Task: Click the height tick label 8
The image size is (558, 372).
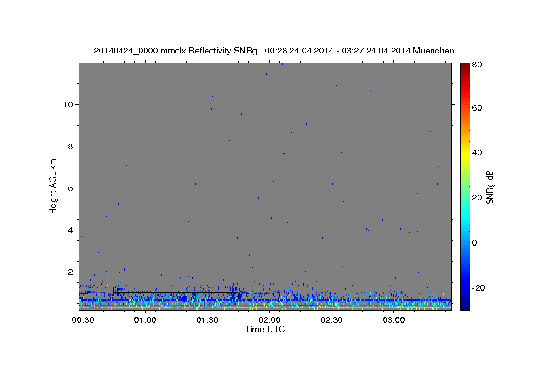Action: (70, 146)
